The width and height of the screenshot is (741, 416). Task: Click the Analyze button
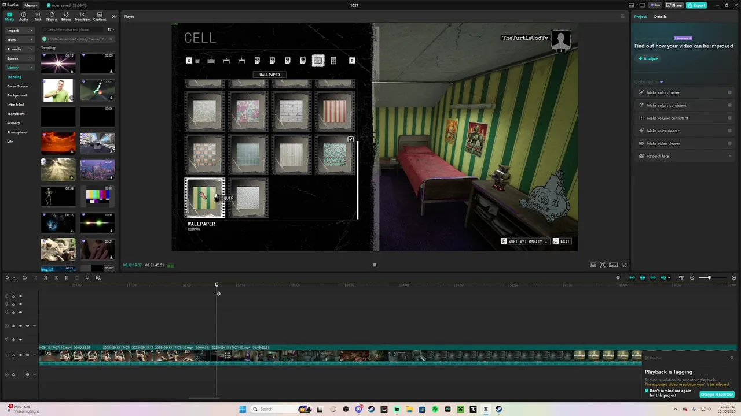click(648, 58)
